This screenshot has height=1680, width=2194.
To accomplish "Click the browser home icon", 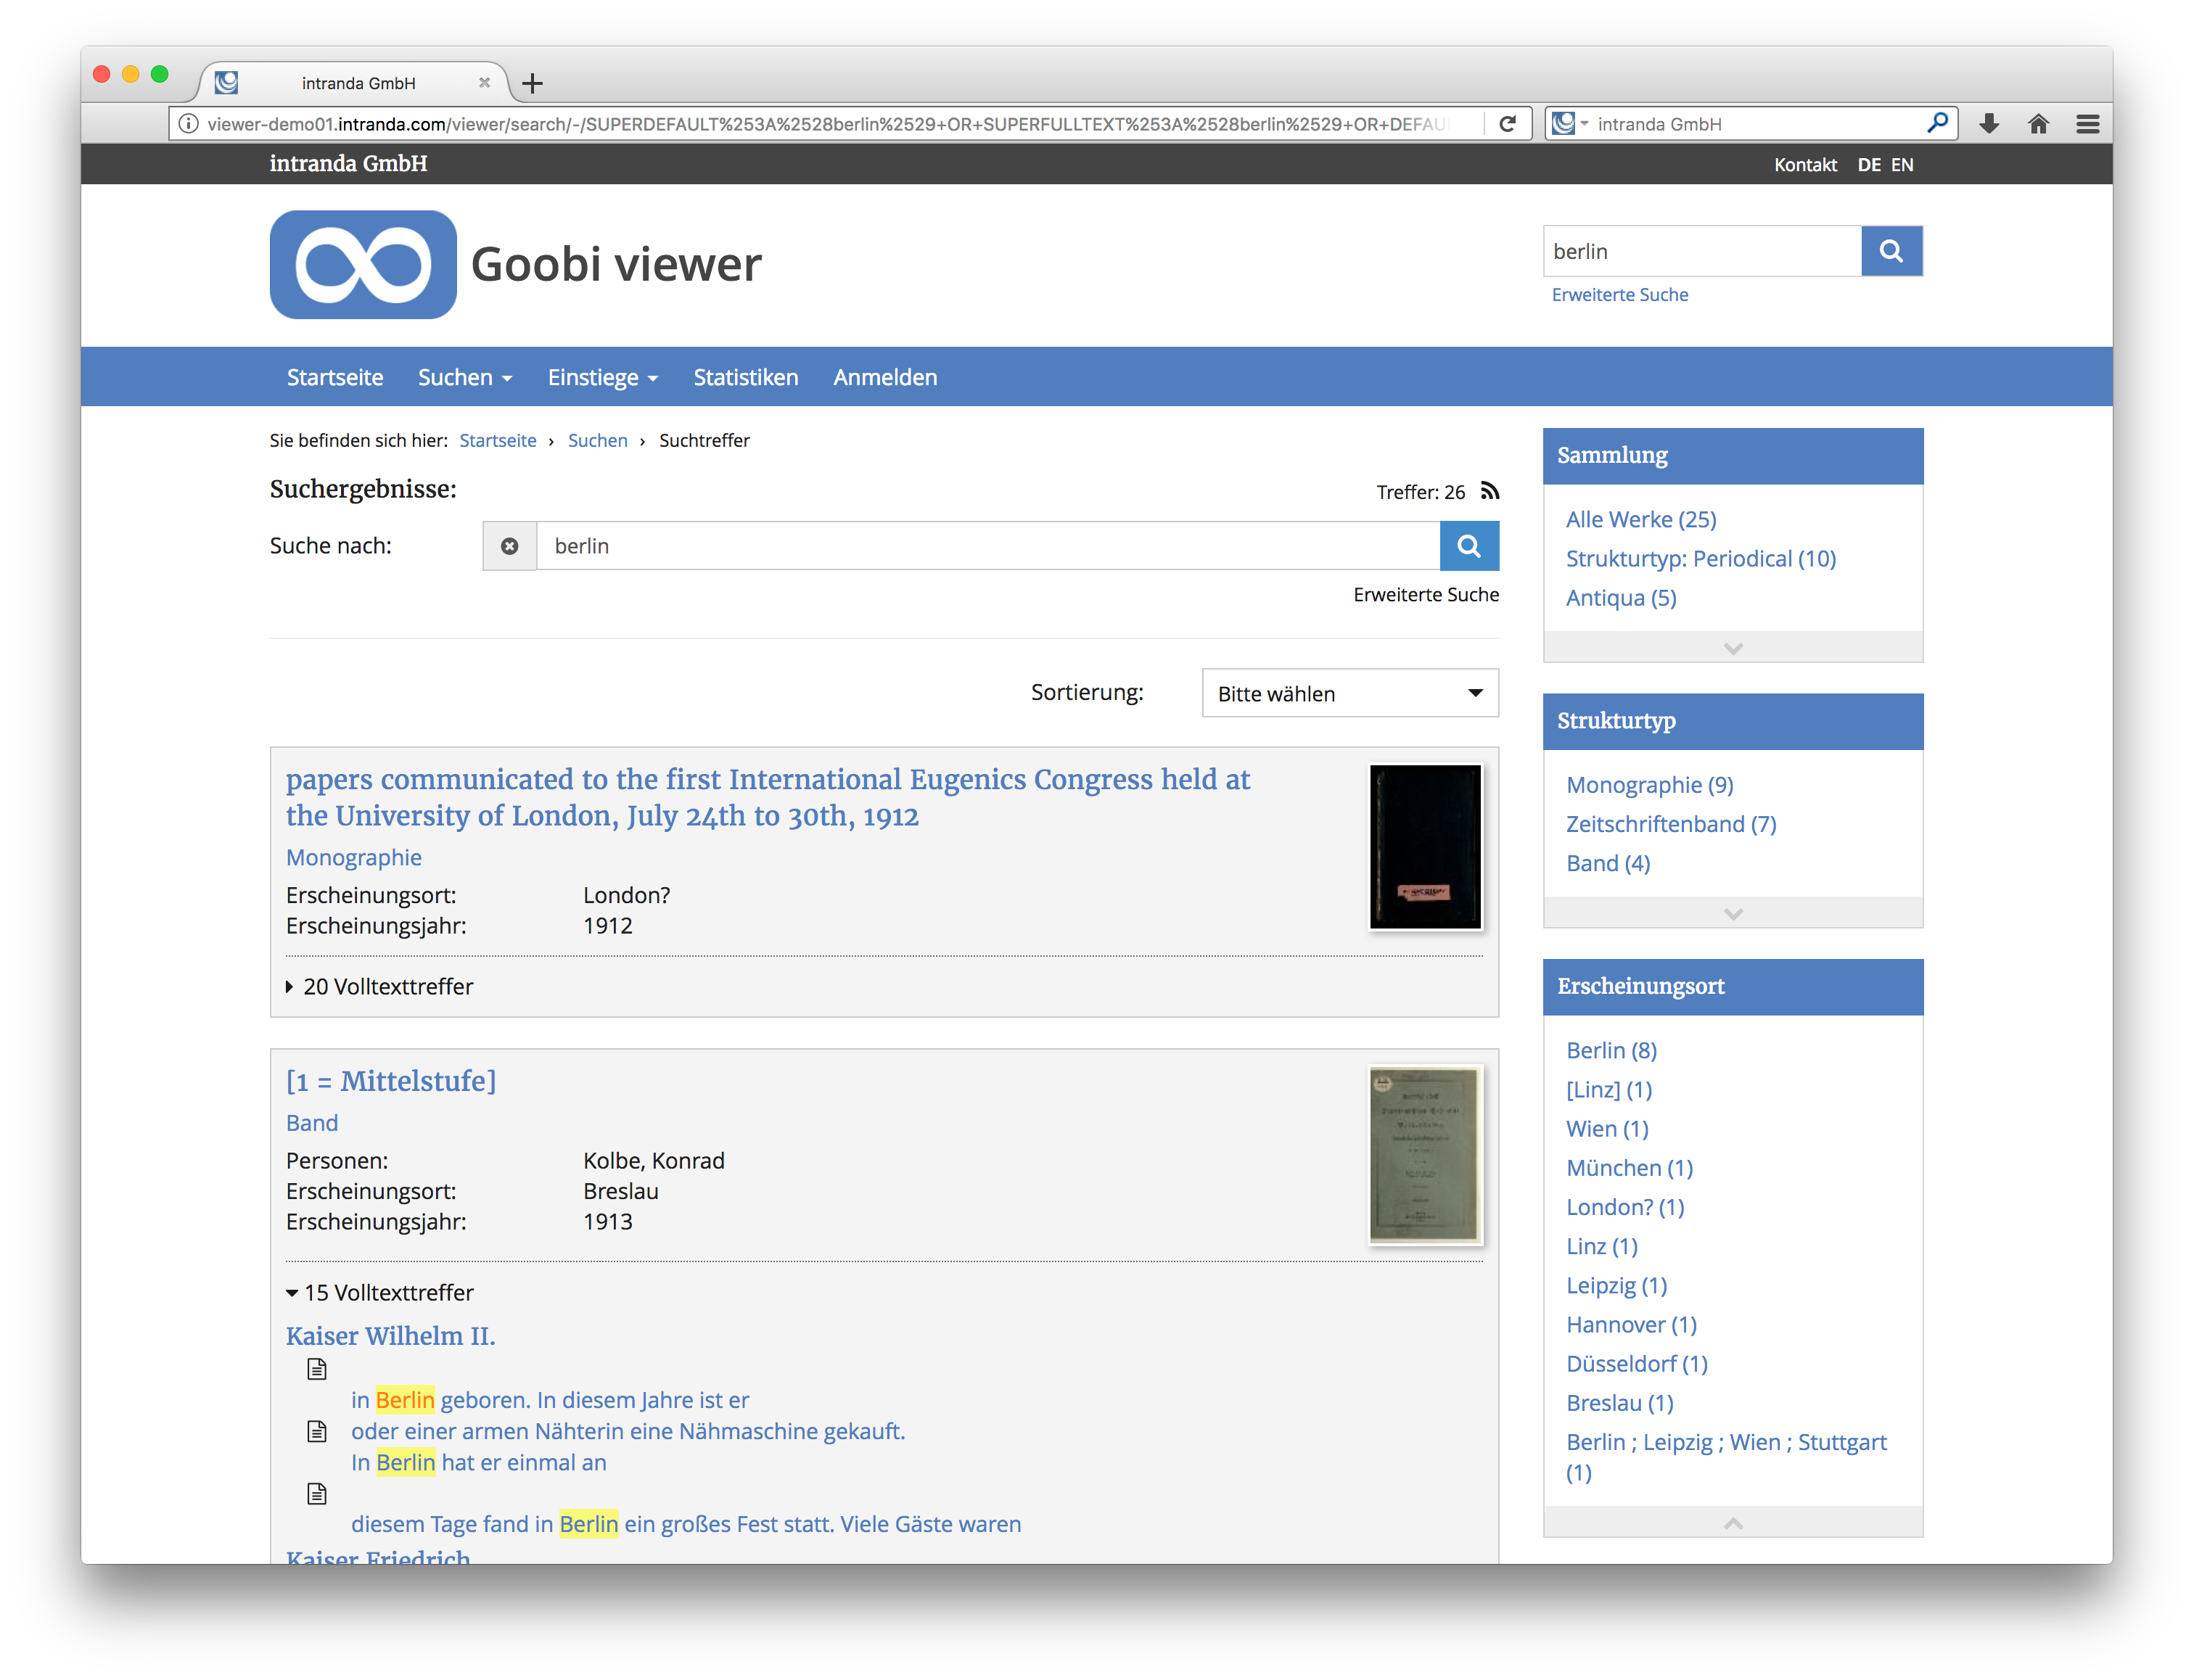I will tap(2038, 124).
